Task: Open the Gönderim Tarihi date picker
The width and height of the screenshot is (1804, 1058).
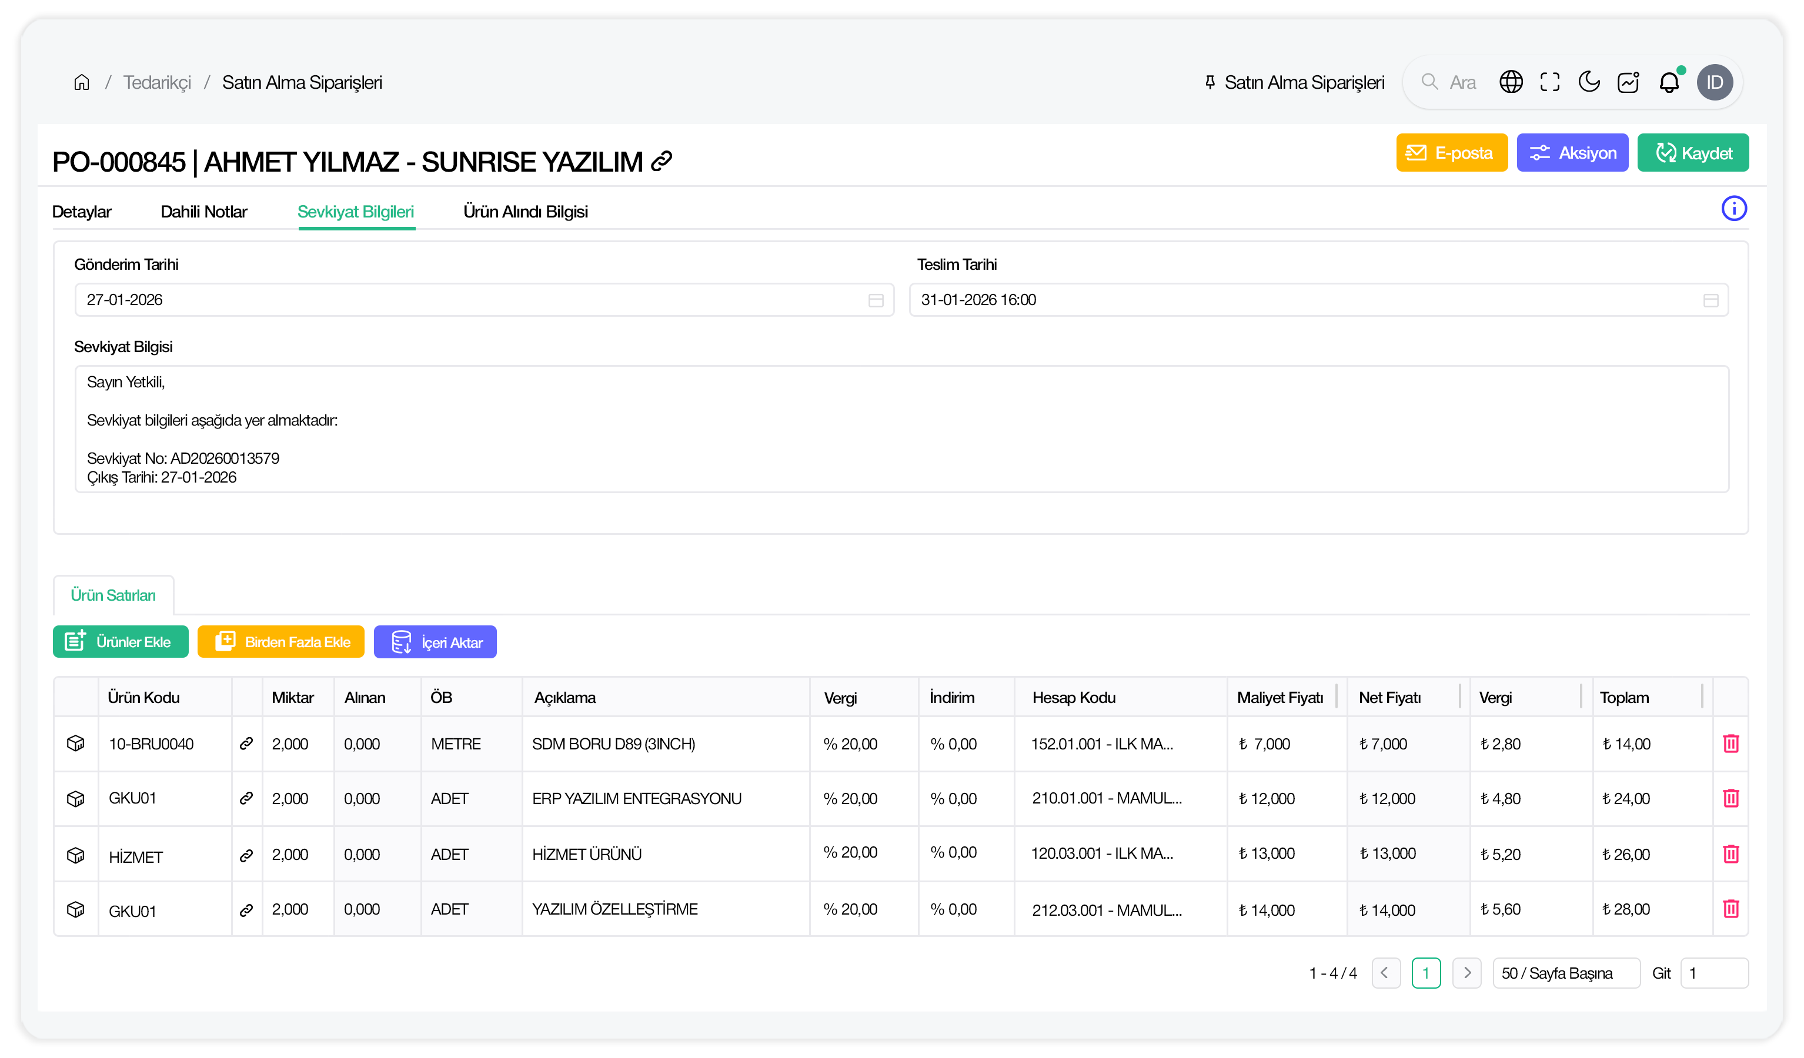Action: 876,300
